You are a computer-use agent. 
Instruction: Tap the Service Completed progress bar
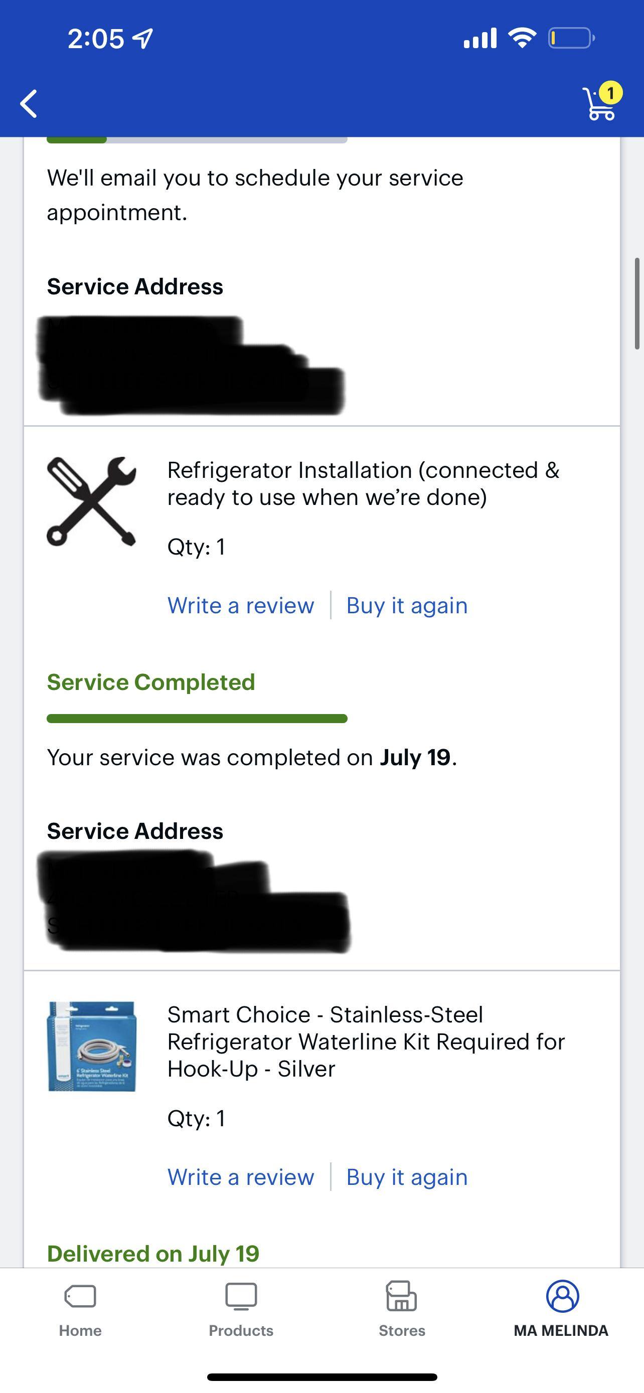tap(197, 719)
